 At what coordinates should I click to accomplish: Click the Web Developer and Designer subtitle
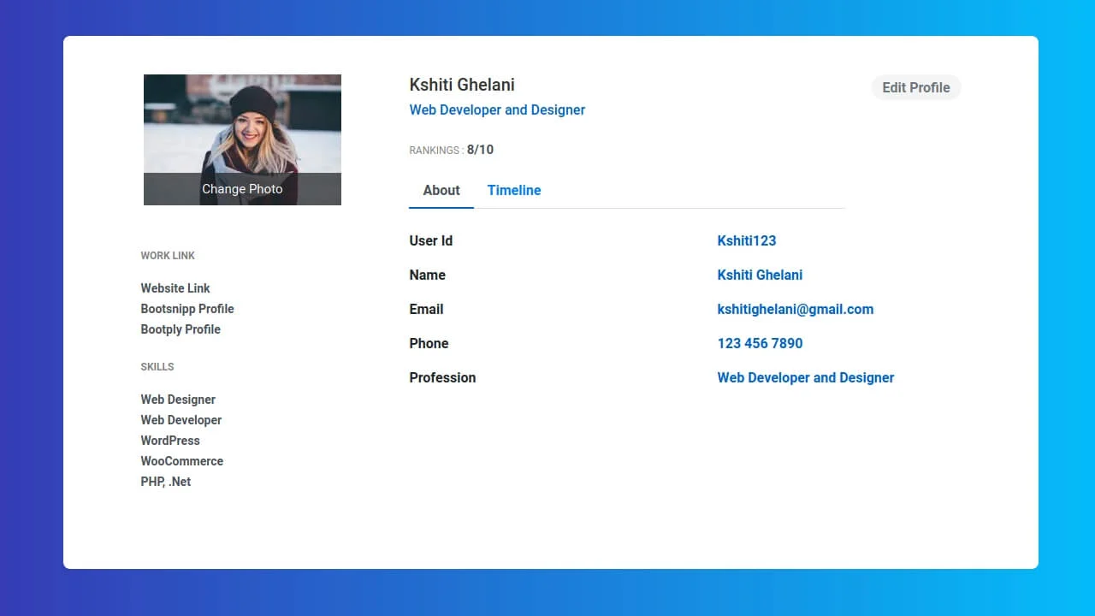(497, 110)
